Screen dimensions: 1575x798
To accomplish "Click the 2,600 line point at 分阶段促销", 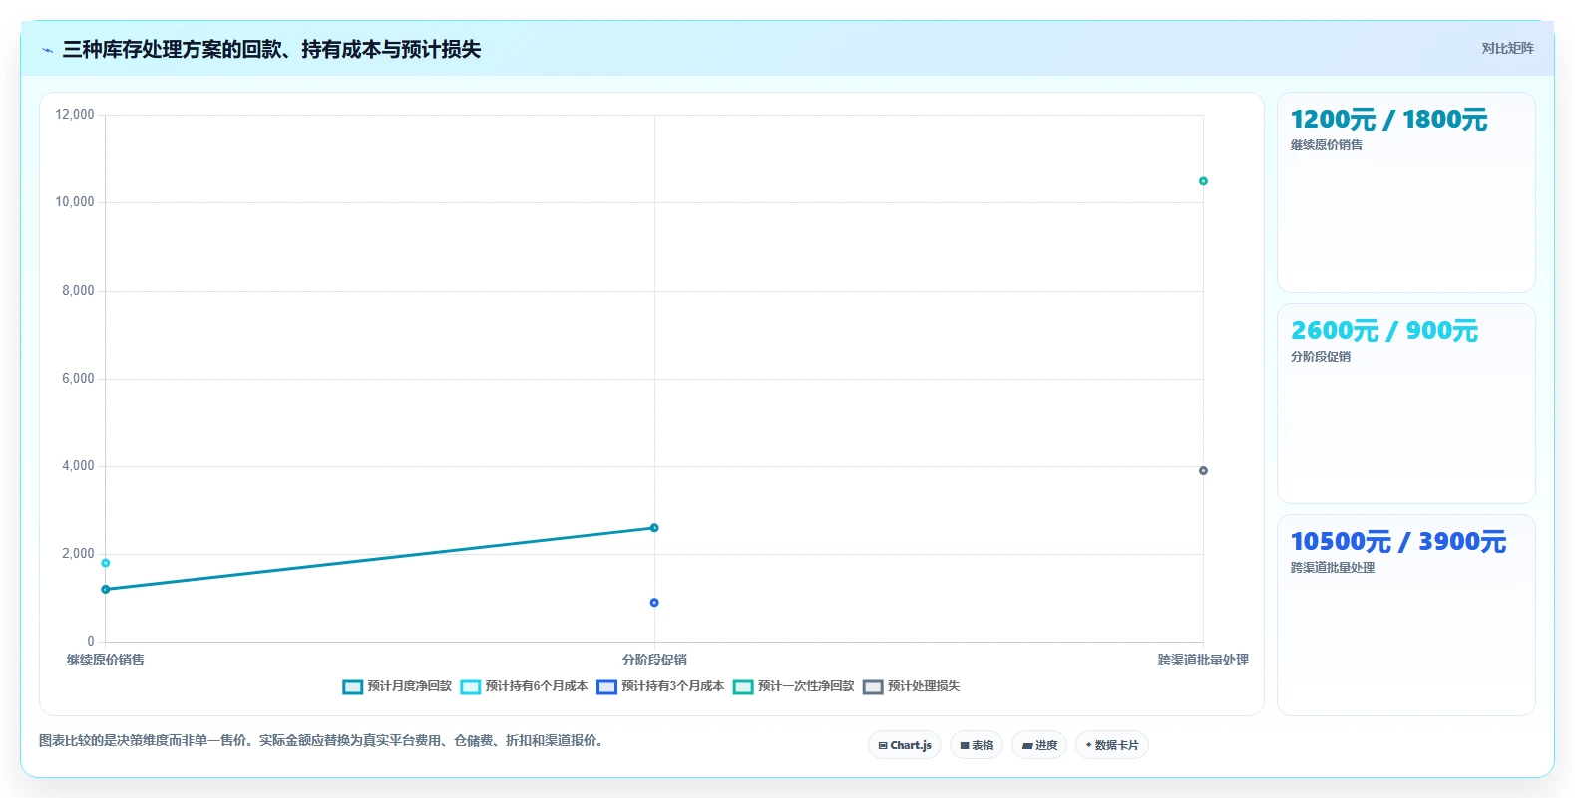I will coord(654,528).
